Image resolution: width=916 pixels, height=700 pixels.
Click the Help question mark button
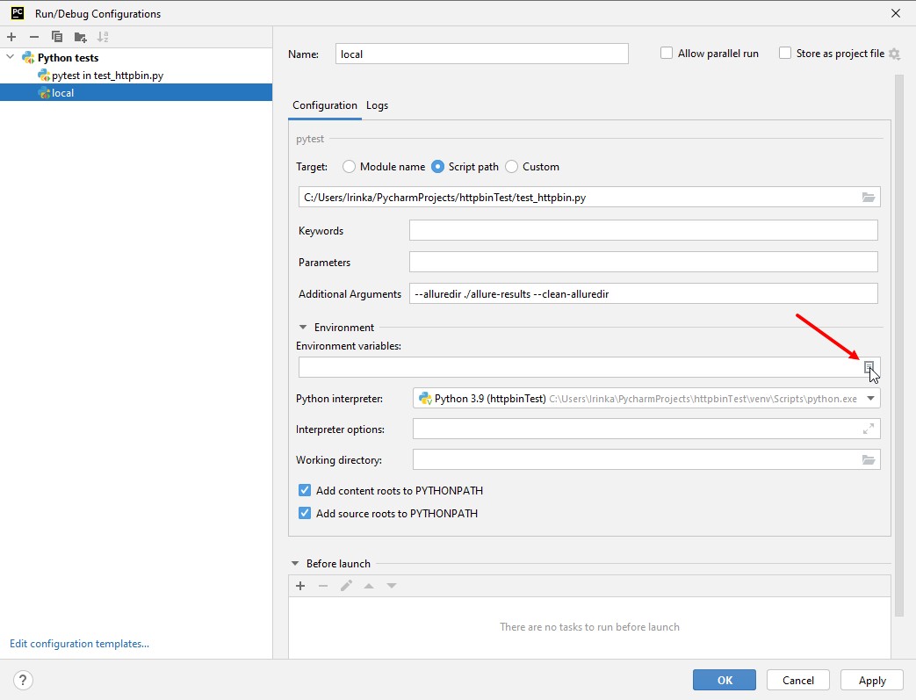click(x=24, y=680)
